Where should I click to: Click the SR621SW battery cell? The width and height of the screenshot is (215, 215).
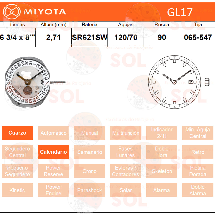(90, 37)
